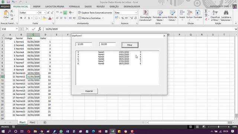The height and width of the screenshot is (134, 238).
Task: Click the Clear eraser icon
Action: 206,19
